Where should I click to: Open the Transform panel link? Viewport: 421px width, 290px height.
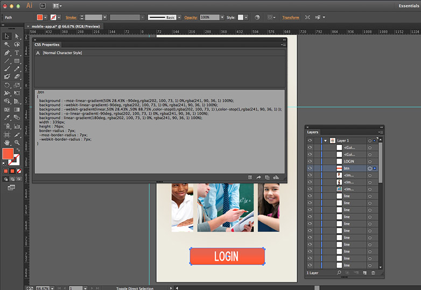(291, 17)
